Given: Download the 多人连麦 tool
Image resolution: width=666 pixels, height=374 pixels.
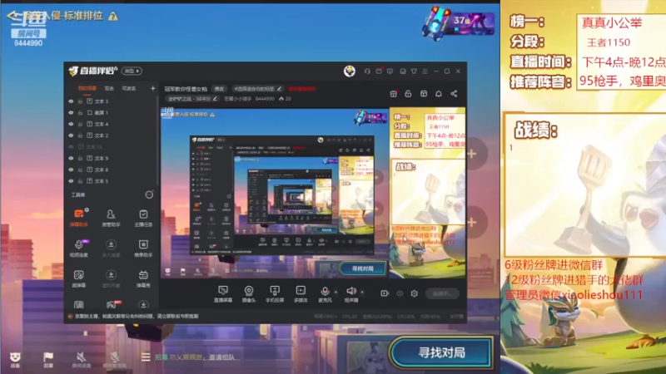Looking at the screenshot, I should pos(111,248).
